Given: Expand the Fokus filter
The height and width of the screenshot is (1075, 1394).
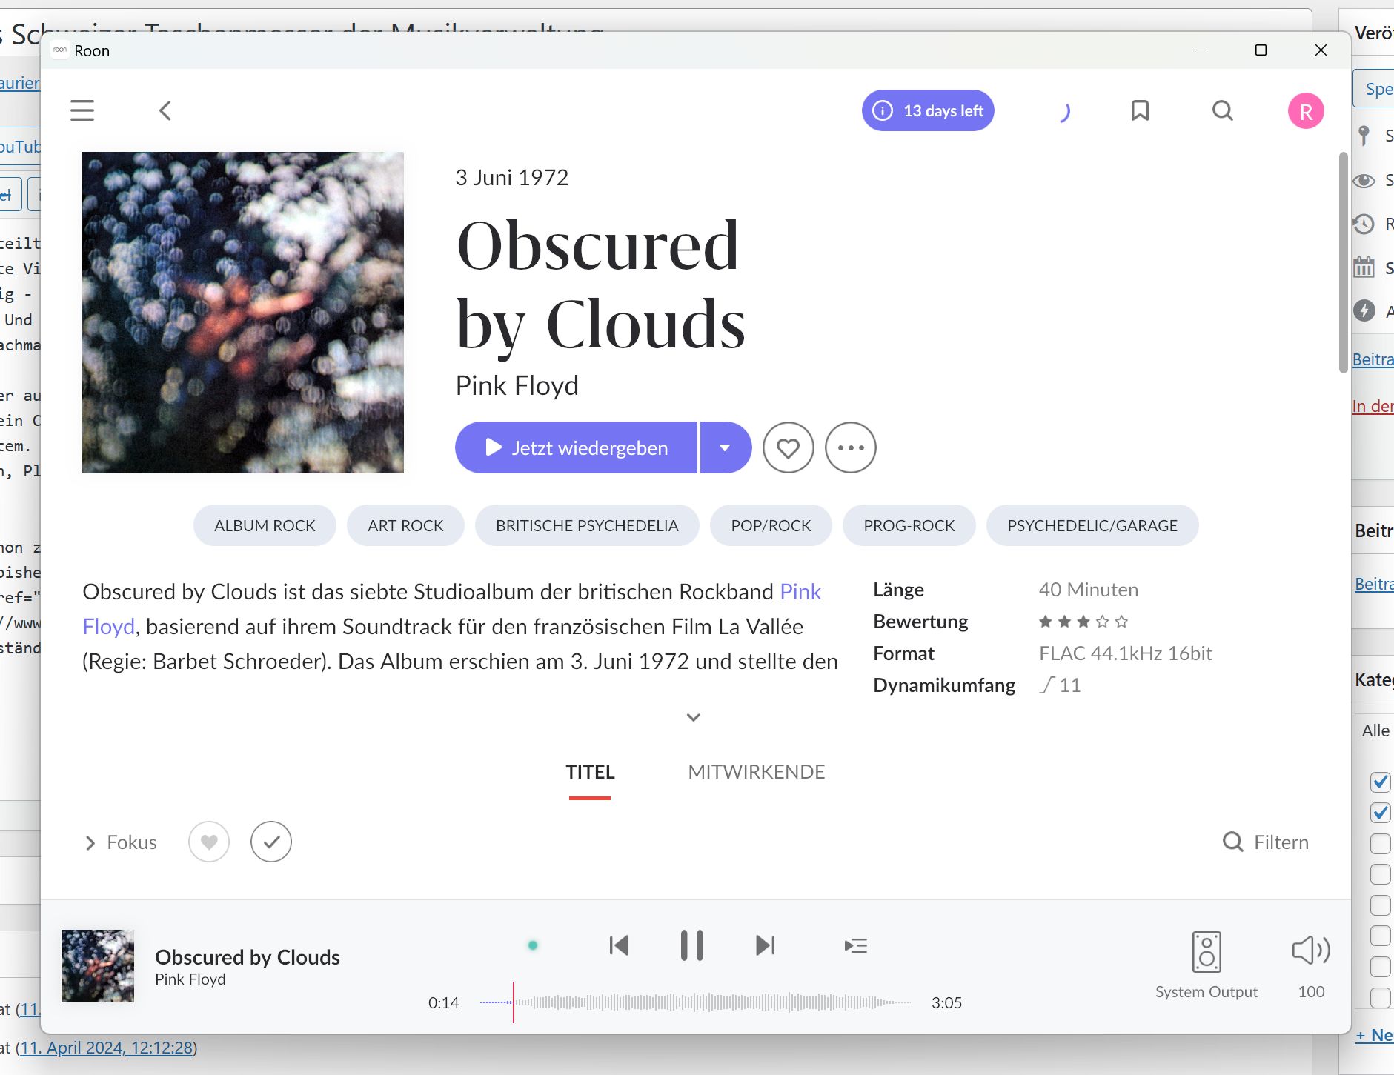Looking at the screenshot, I should [x=121, y=842].
